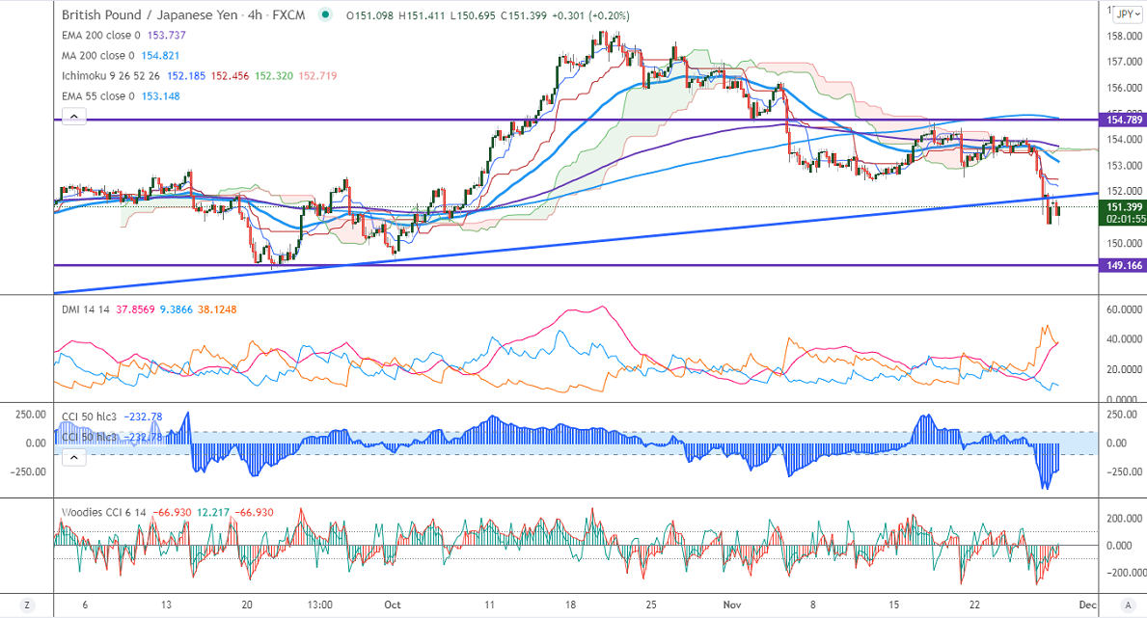
Task: Click the MA 200 value 154.821
Action: pyautogui.click(x=160, y=56)
